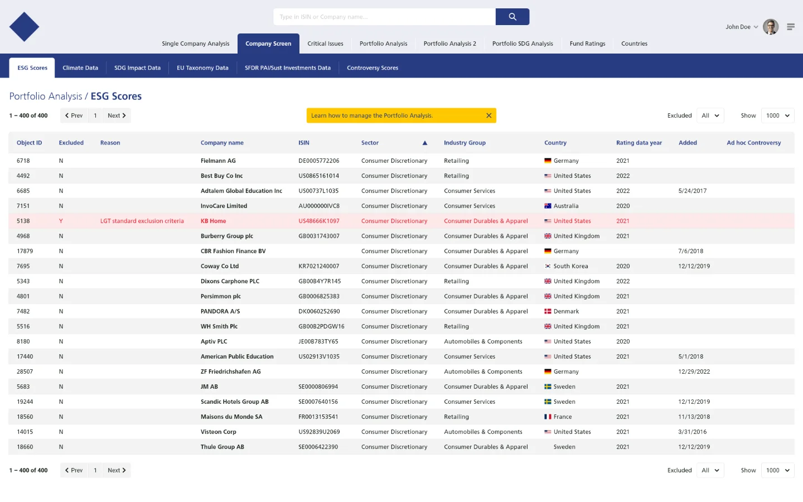This screenshot has width=803, height=502.
Task: Switch to the Portfolio SDG Analysis tab
Action: pos(523,44)
